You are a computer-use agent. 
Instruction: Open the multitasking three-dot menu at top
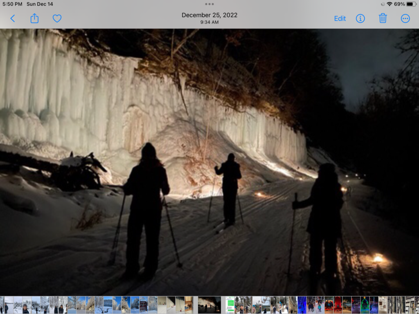pos(209,4)
